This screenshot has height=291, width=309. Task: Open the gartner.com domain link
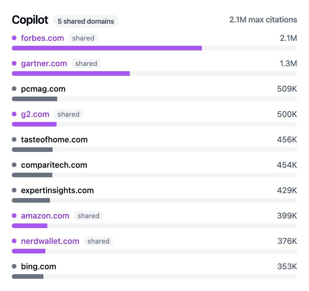[44, 63]
